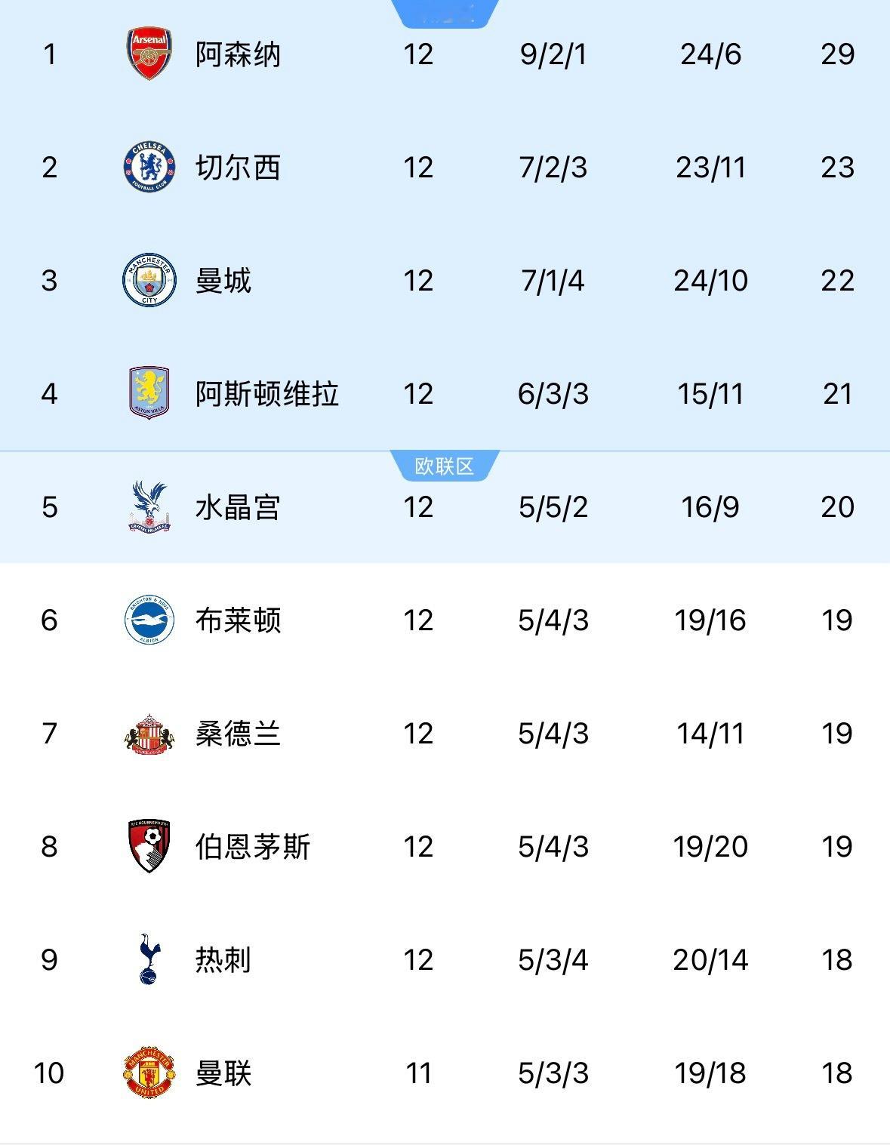Tap the Bournemouth team badge

click(149, 846)
